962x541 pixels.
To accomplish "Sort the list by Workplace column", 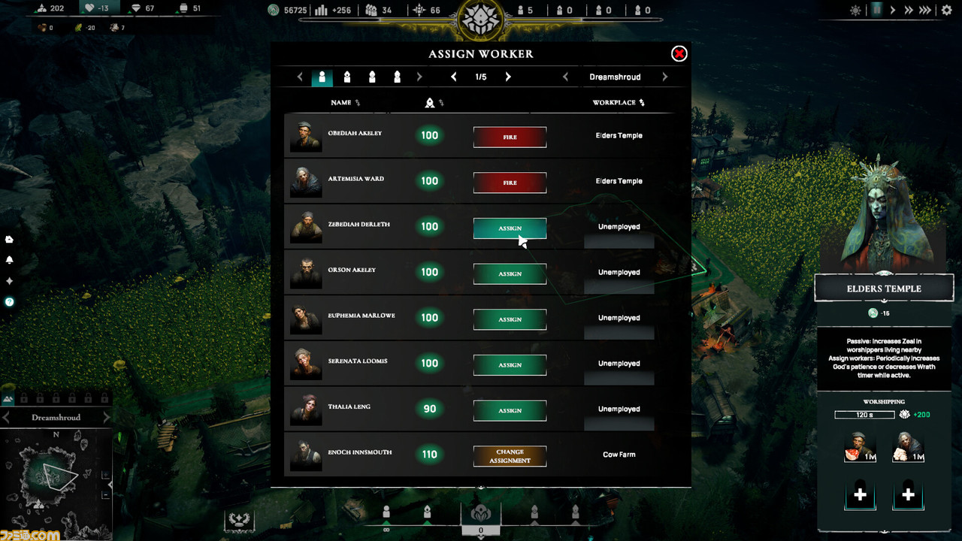I will coord(618,102).
